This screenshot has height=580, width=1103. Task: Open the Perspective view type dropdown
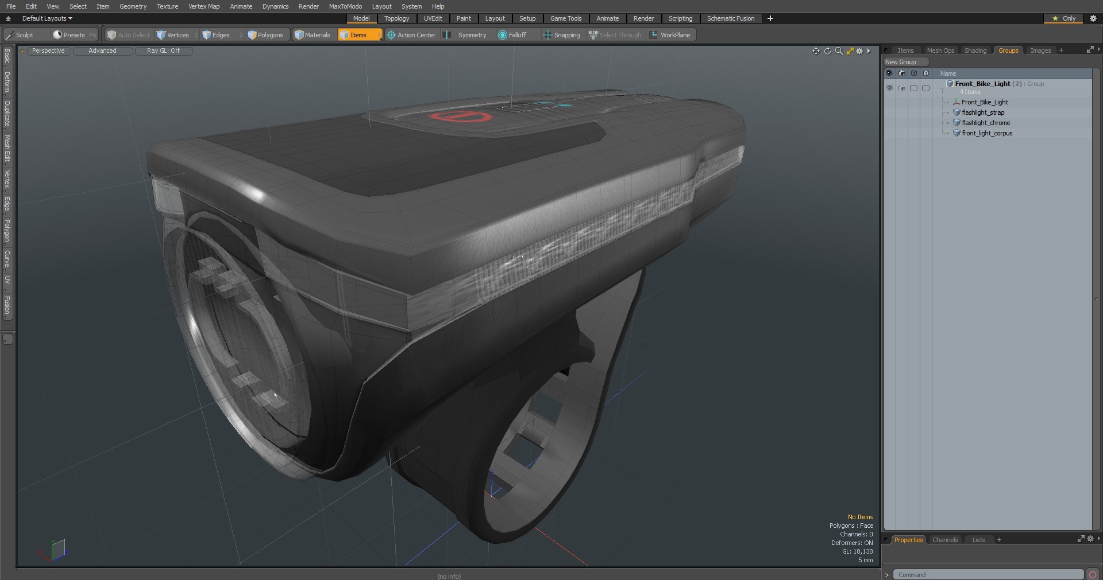[x=48, y=51]
